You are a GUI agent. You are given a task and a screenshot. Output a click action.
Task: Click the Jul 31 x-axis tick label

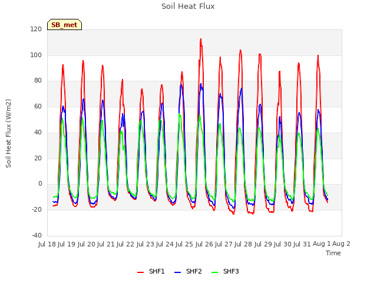click(302, 244)
